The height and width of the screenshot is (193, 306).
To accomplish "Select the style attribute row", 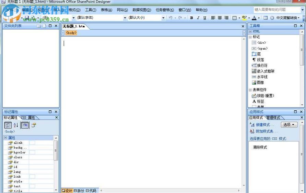I will [28, 181].
